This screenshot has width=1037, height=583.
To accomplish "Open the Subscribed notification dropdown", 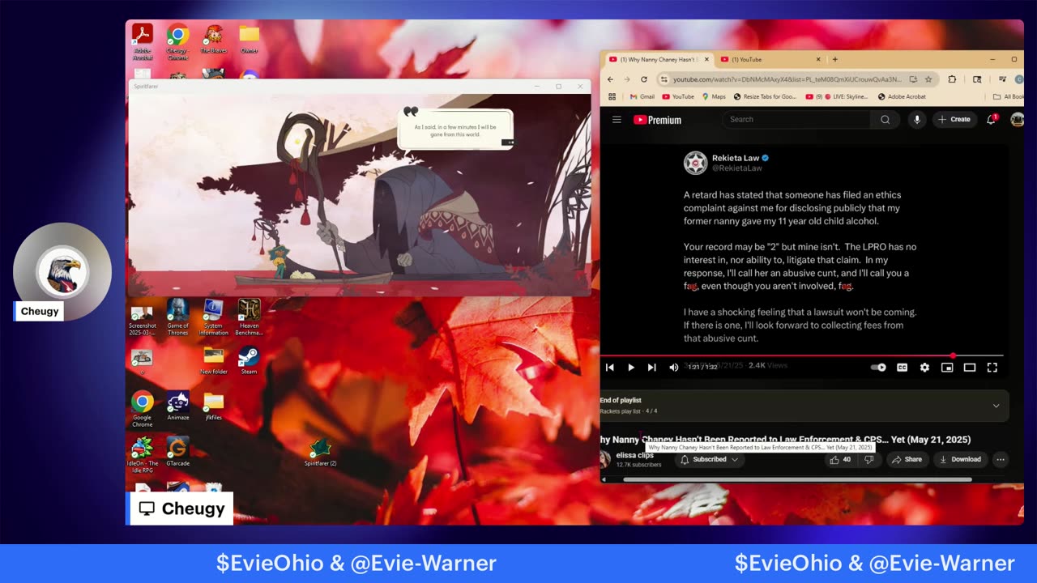I will (x=710, y=459).
